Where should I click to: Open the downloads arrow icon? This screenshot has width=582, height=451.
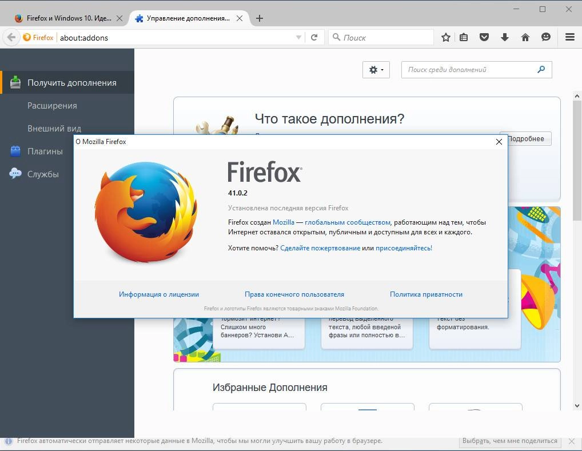click(504, 37)
